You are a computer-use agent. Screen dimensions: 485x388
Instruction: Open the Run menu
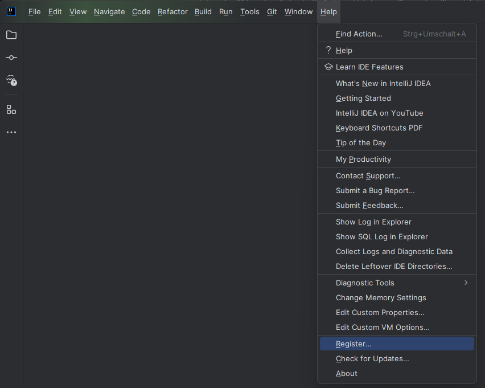pyautogui.click(x=226, y=12)
